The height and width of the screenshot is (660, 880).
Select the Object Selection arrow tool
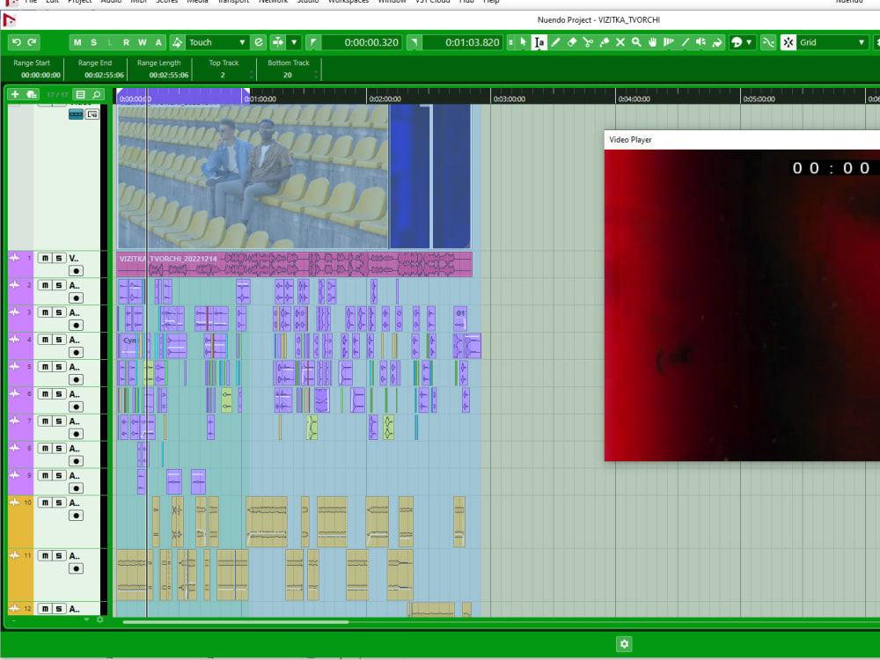point(523,42)
